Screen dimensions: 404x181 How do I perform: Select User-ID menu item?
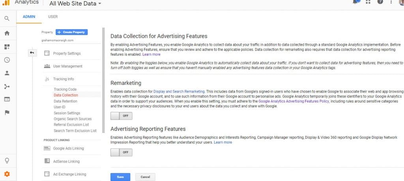(x=60, y=107)
